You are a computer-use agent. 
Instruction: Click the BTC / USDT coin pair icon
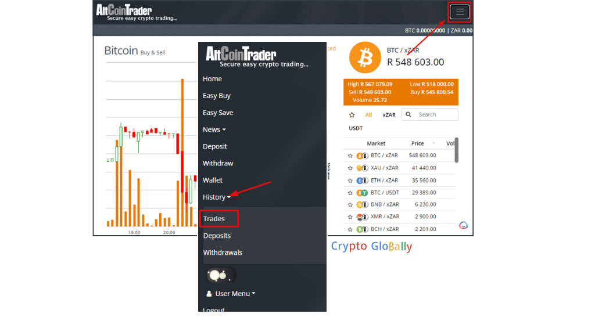(x=362, y=193)
